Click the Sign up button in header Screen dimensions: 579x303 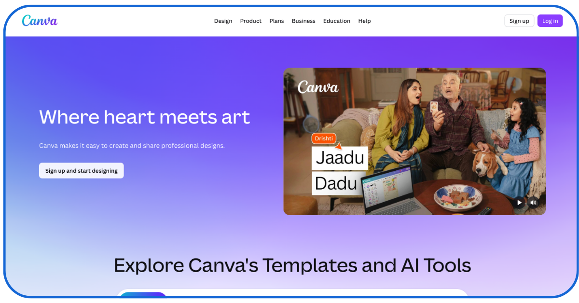click(519, 21)
